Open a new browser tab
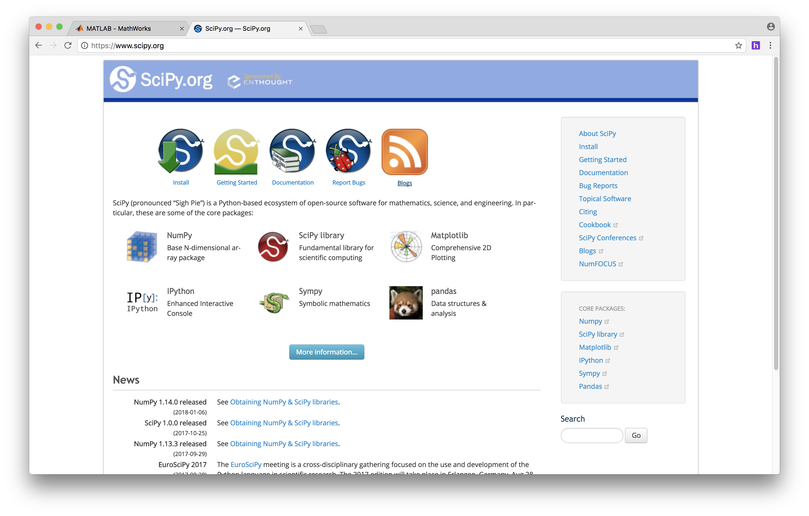809x516 pixels. click(318, 29)
